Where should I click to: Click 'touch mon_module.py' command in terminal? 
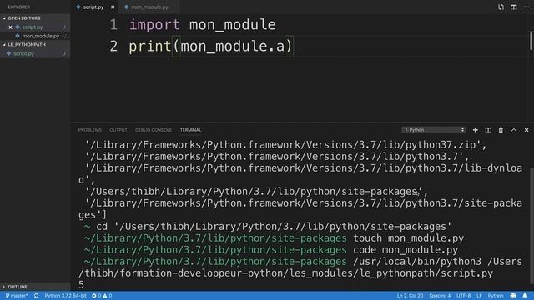(x=408, y=238)
